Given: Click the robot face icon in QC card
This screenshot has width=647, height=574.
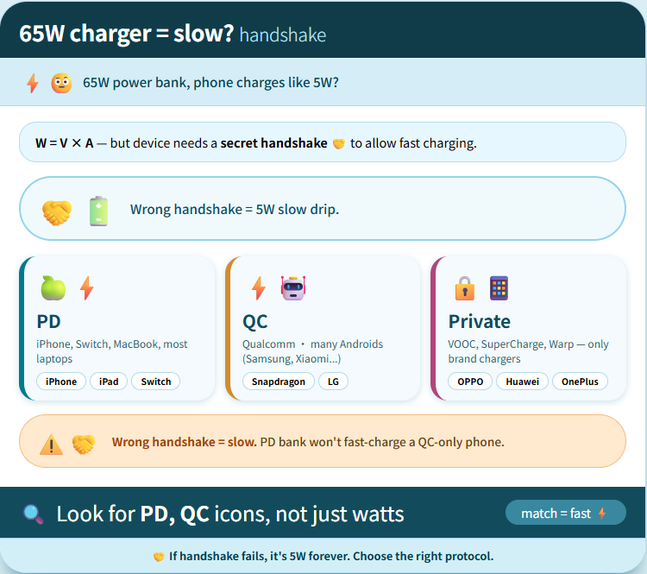Looking at the screenshot, I should point(293,287).
